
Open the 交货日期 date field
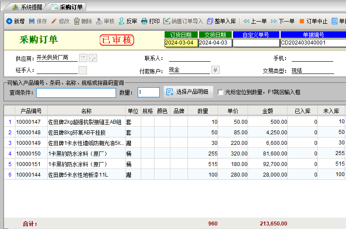click(x=214, y=43)
